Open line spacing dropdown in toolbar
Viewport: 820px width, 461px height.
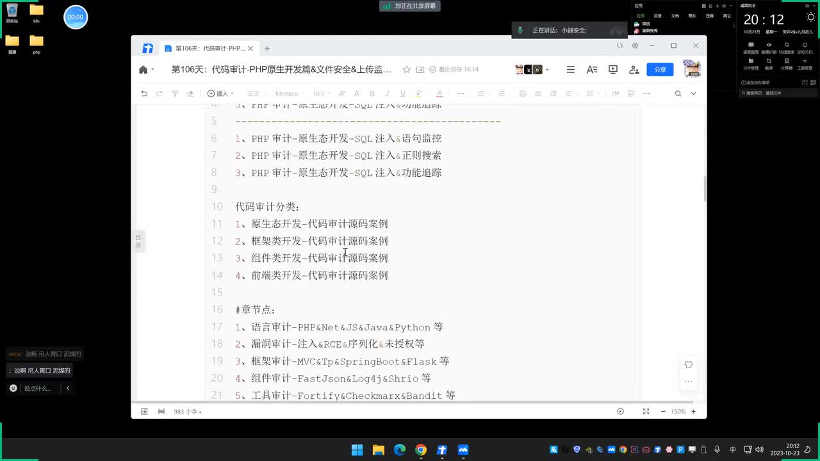tap(592, 93)
